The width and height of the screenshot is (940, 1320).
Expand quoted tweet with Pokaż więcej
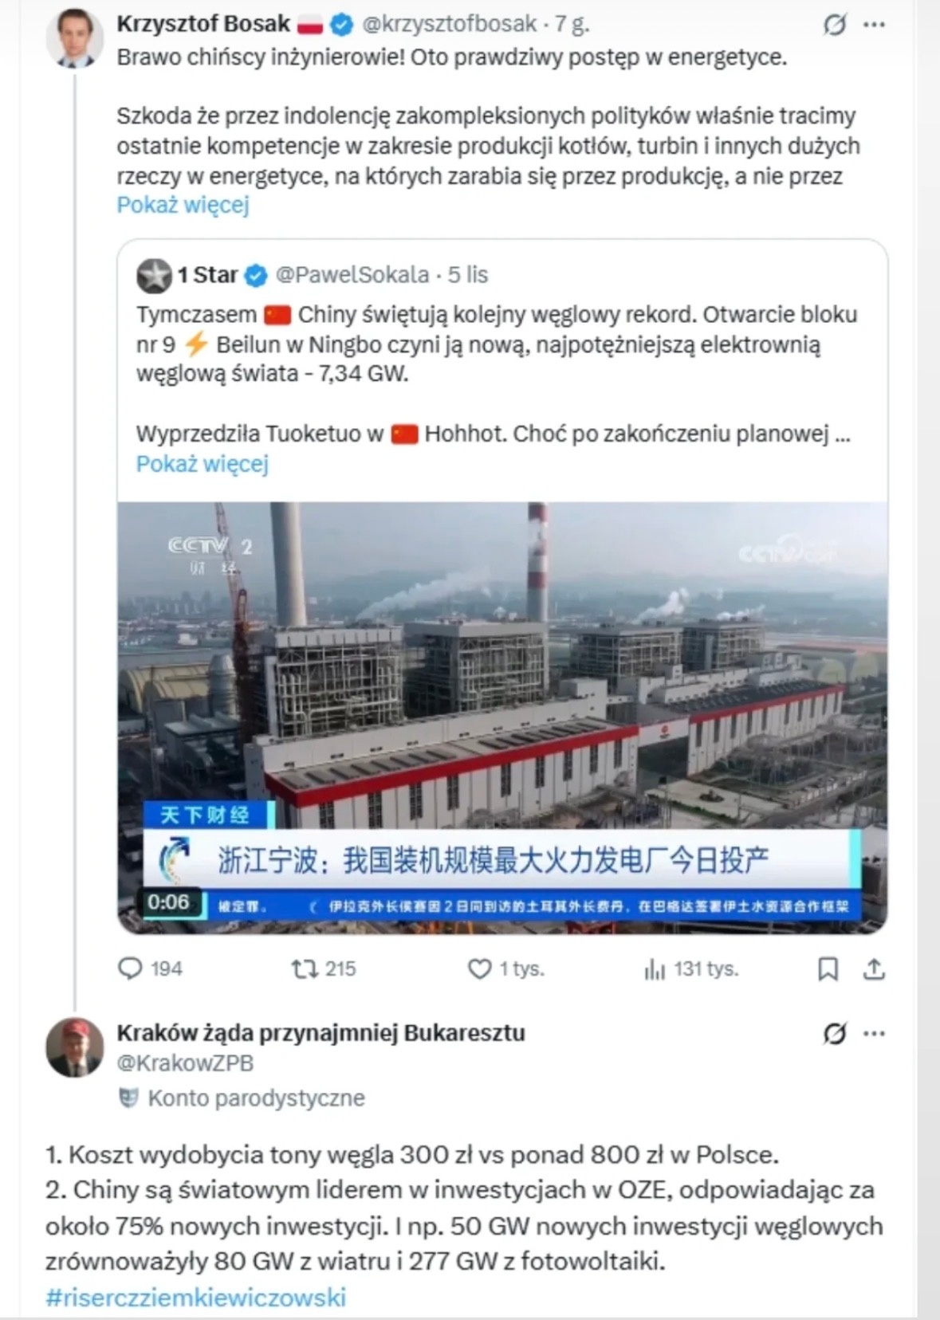[x=202, y=463]
